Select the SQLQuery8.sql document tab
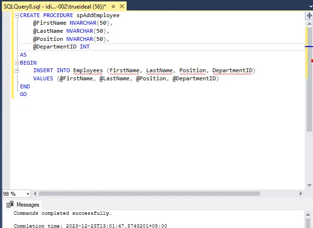 coord(56,6)
